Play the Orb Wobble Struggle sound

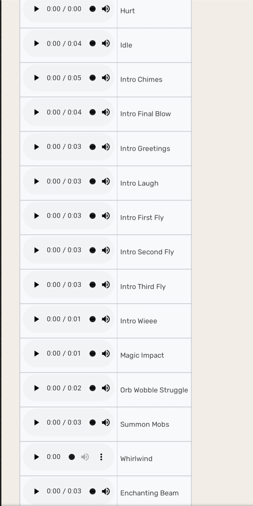(x=36, y=388)
